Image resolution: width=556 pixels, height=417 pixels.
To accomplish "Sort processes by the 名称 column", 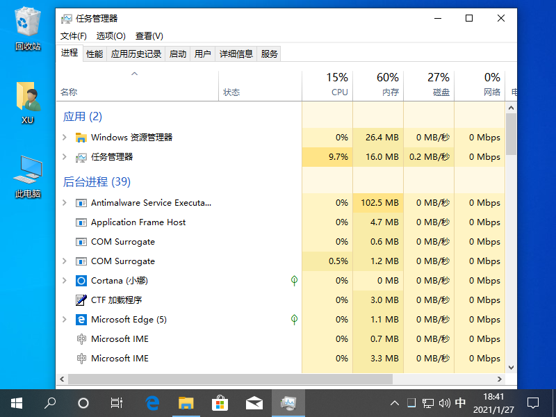I will pyautogui.click(x=137, y=86).
